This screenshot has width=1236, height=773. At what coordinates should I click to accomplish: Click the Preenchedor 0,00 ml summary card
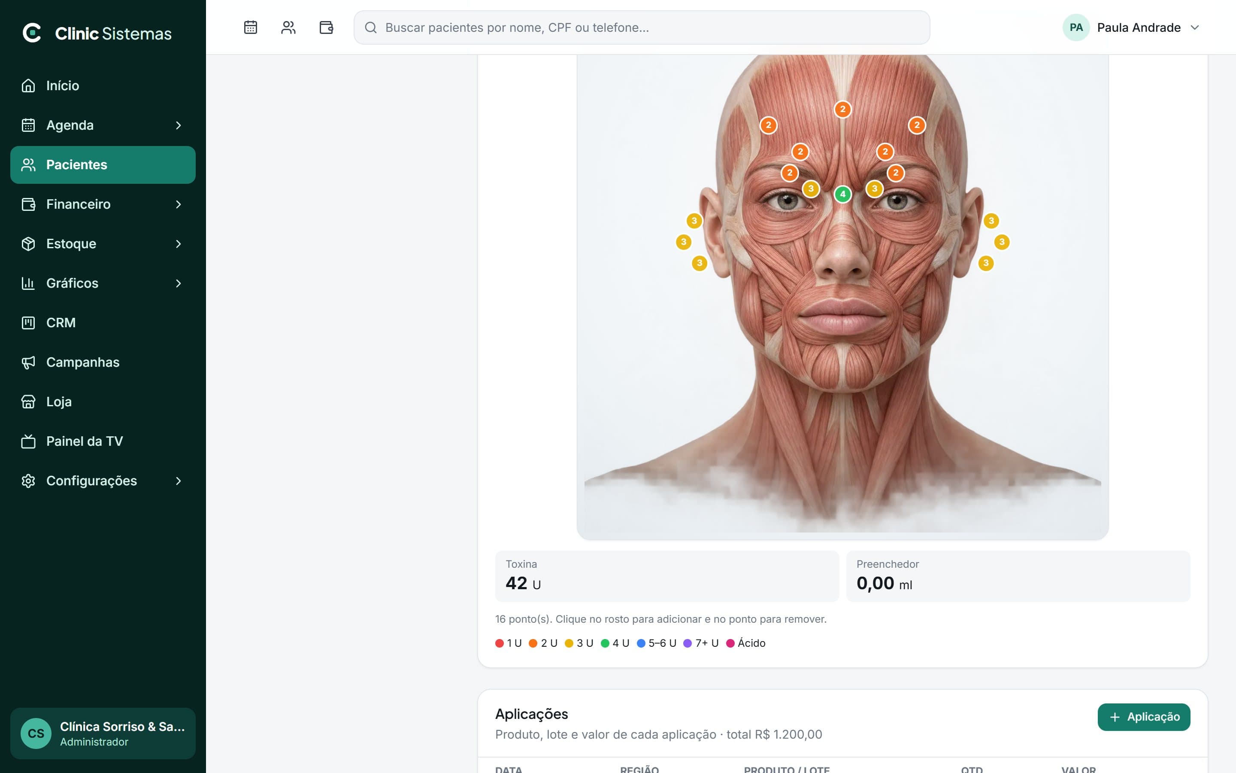pyautogui.click(x=1018, y=576)
